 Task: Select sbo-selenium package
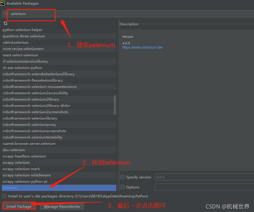pos(59,150)
